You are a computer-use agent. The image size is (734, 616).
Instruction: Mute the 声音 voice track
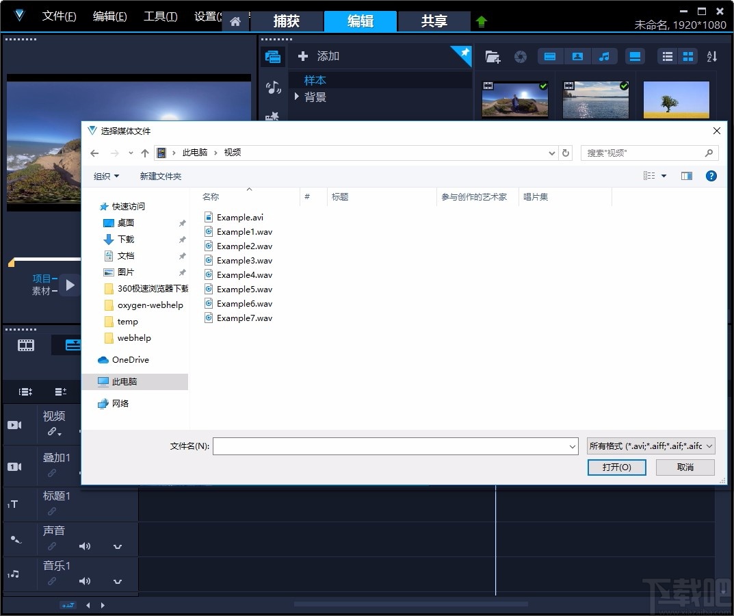[x=85, y=546]
